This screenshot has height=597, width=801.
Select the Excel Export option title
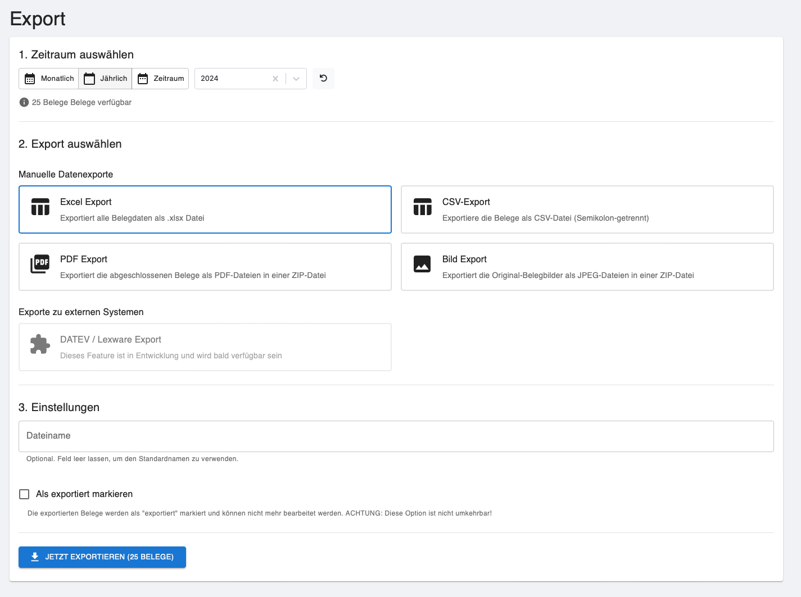pyautogui.click(x=86, y=202)
